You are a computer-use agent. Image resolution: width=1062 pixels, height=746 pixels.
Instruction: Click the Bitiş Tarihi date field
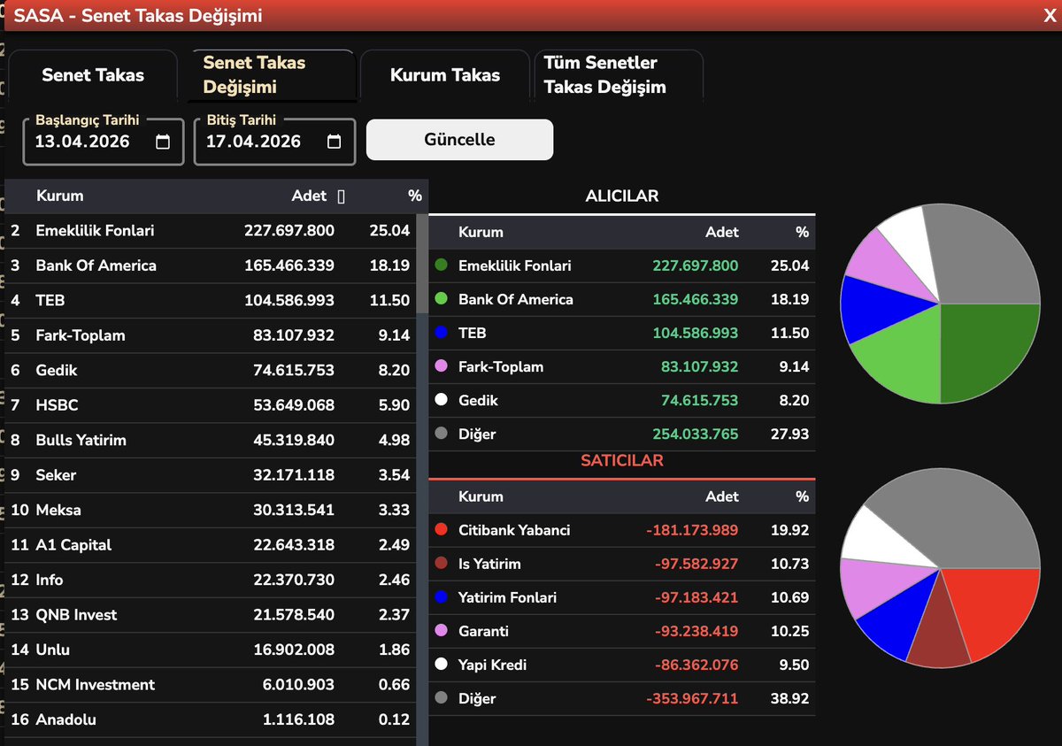pos(274,142)
